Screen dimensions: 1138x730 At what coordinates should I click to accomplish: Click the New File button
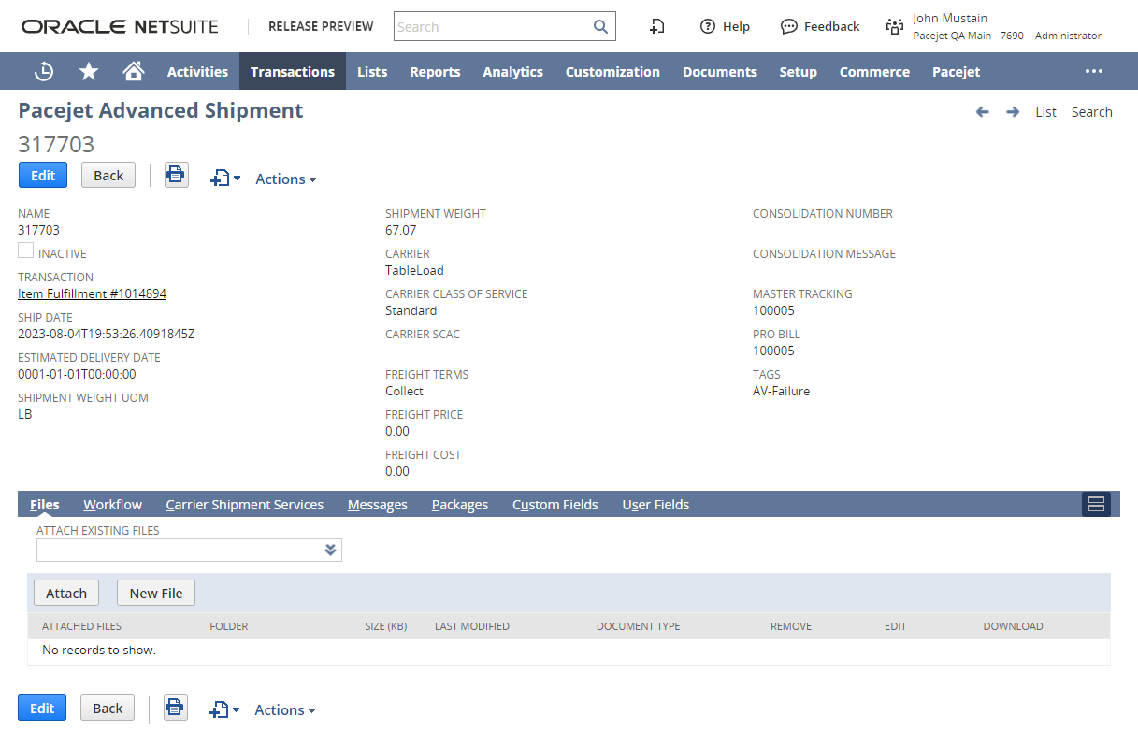pos(156,594)
